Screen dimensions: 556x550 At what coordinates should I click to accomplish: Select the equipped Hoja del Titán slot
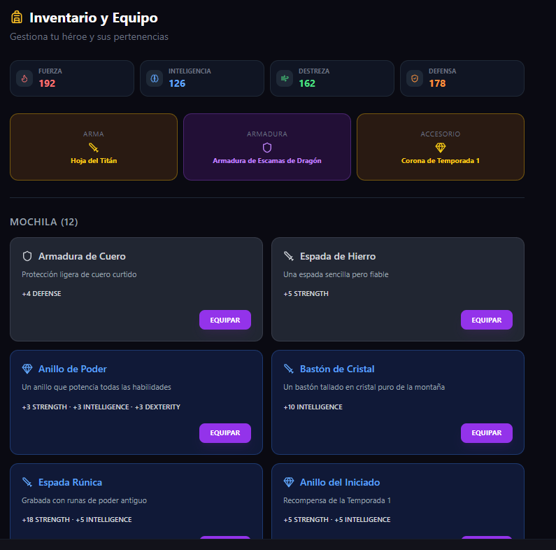(94, 147)
